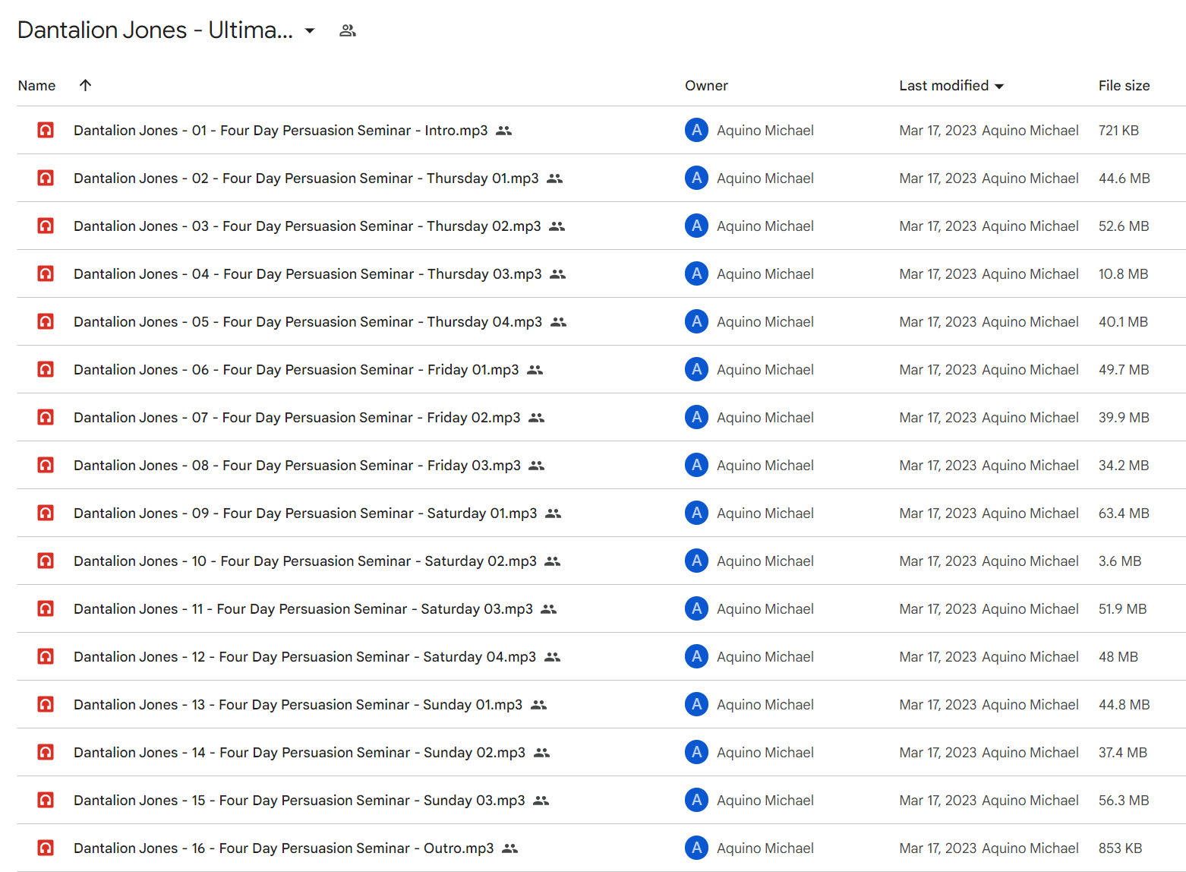Open the folder title dropdown arrow
The width and height of the screenshot is (1186, 872).
click(x=310, y=30)
